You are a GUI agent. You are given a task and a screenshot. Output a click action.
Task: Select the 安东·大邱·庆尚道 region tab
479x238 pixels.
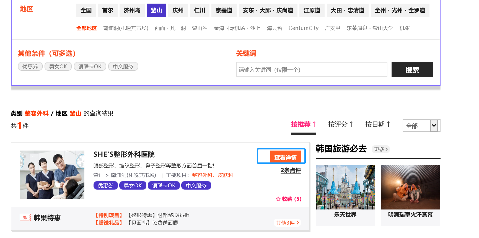[268, 10]
